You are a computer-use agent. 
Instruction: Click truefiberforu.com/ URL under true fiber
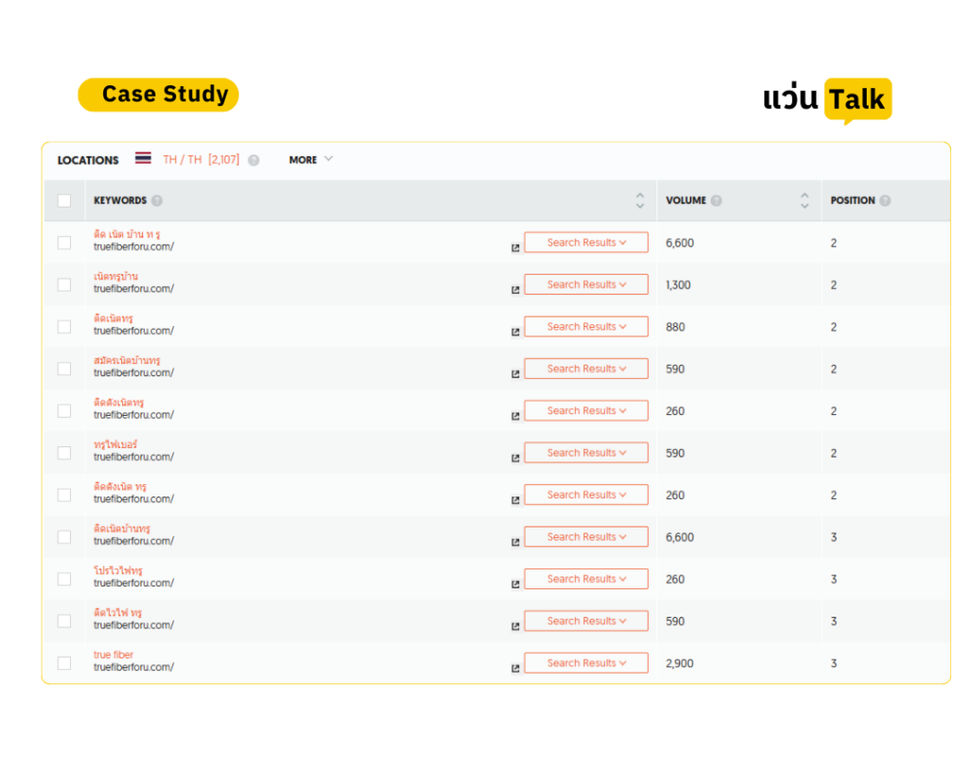pyautogui.click(x=134, y=667)
